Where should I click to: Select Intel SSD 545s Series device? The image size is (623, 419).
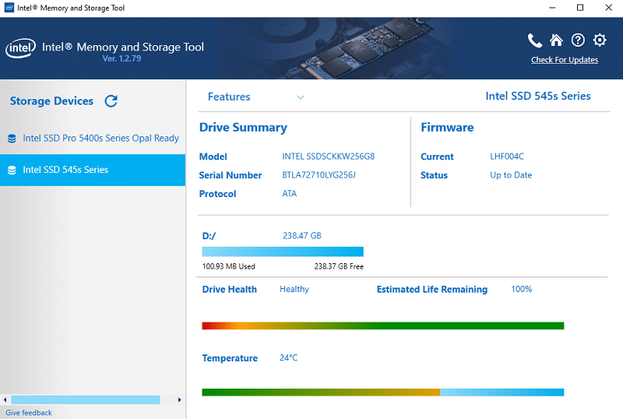(x=65, y=170)
